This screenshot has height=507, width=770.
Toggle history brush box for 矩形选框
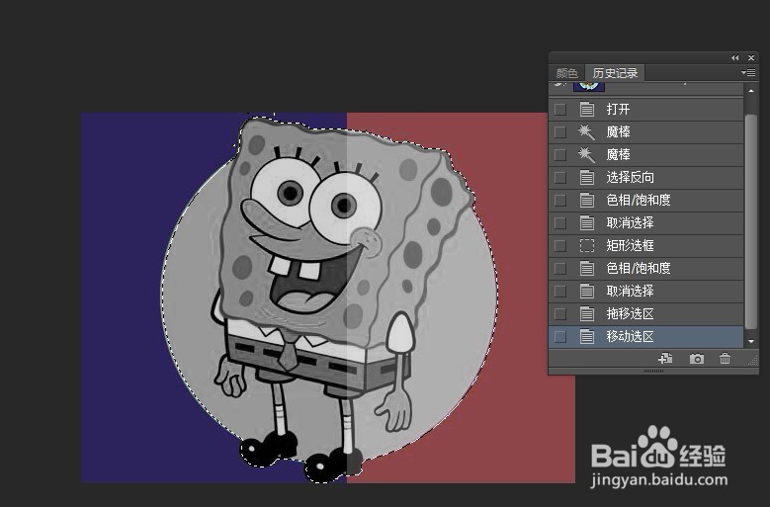tap(560, 245)
